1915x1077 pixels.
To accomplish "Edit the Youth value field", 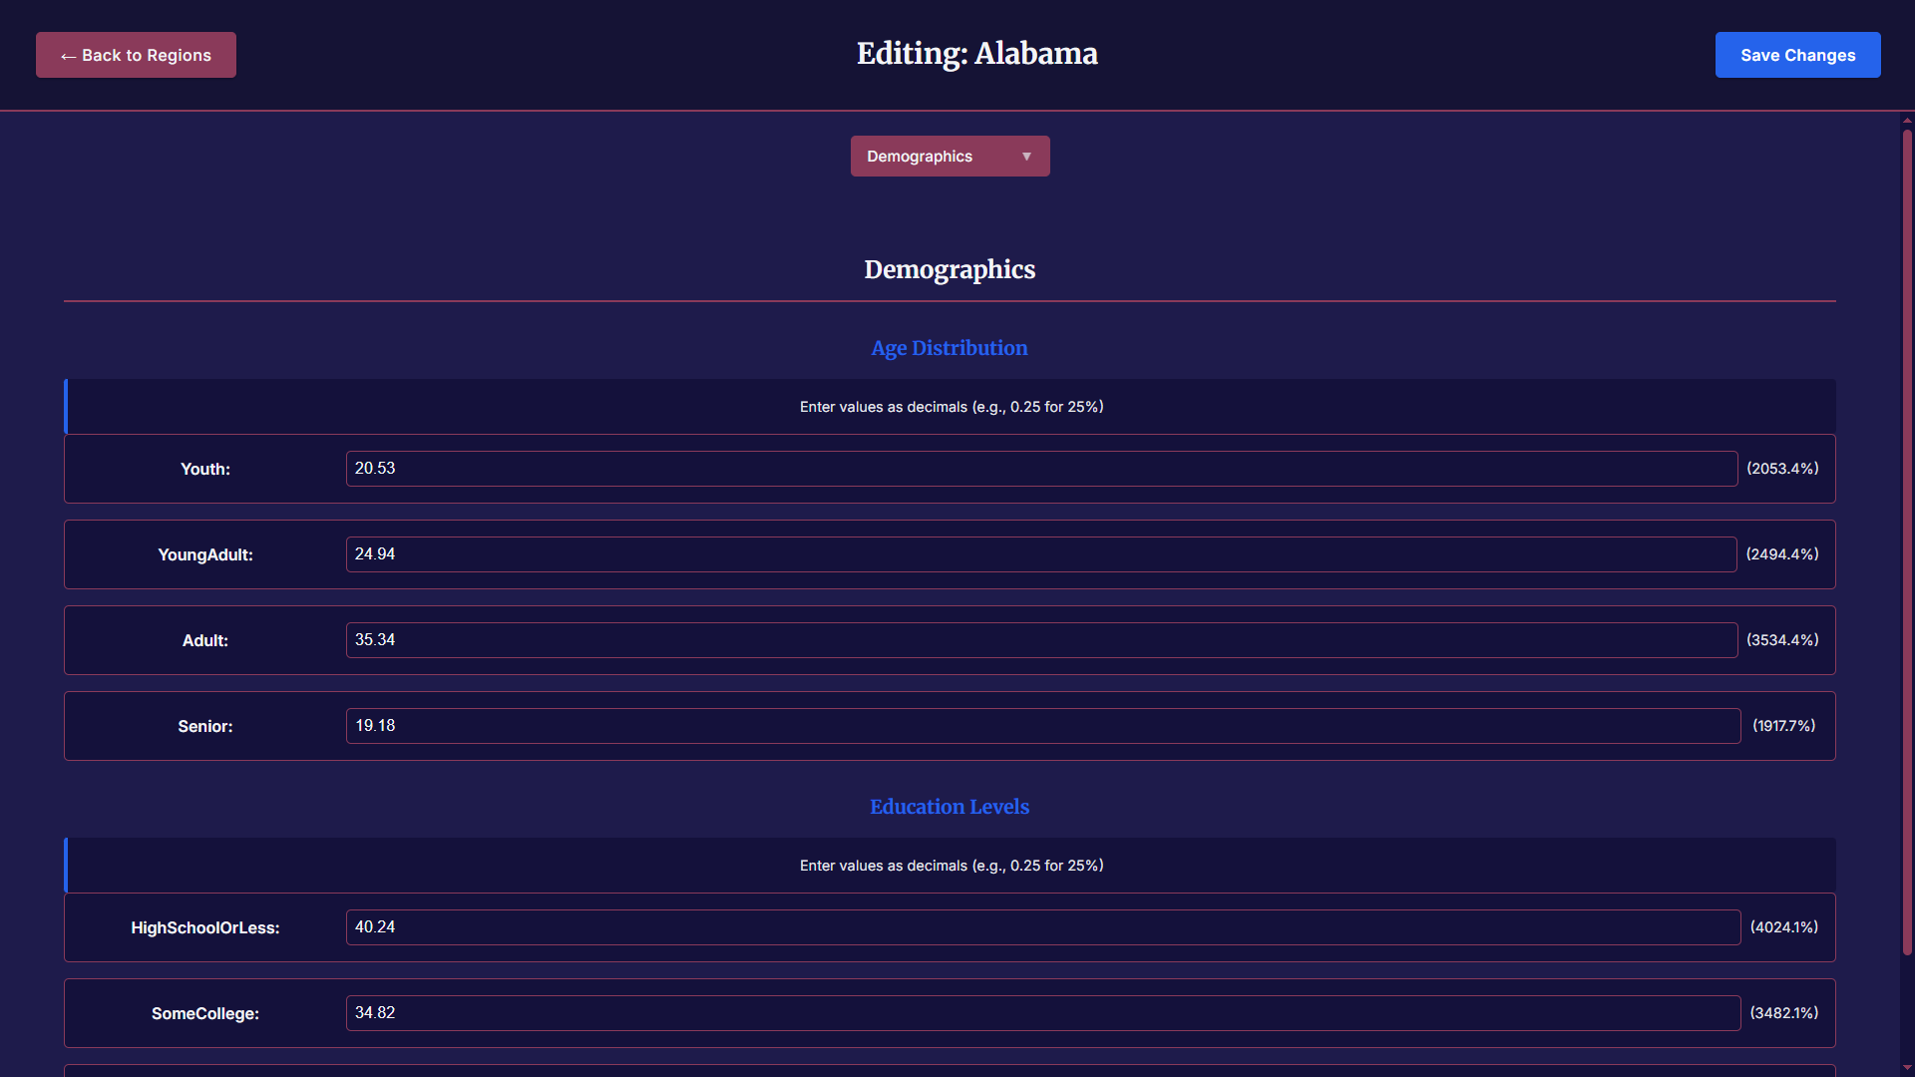I will coord(1040,469).
